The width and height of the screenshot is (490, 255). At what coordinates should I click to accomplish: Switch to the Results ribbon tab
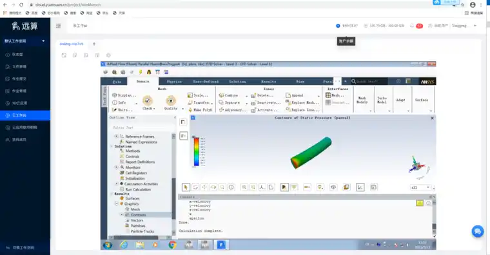click(268, 82)
